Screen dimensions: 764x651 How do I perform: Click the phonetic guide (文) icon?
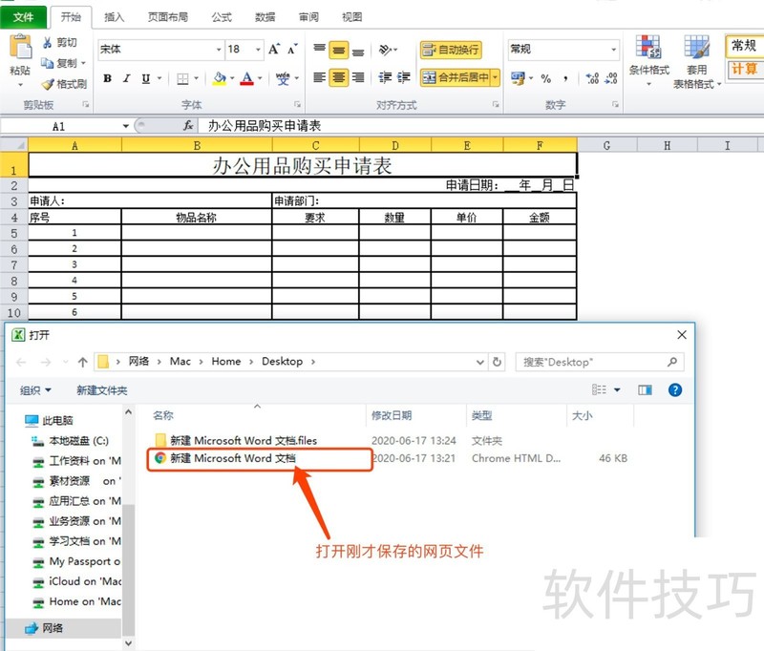tap(283, 78)
